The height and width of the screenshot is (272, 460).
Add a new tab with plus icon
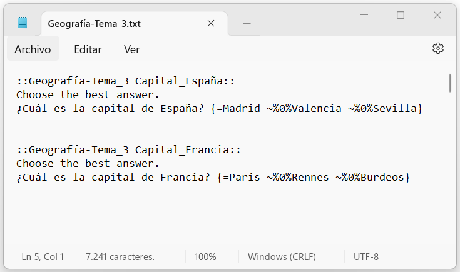pos(247,24)
